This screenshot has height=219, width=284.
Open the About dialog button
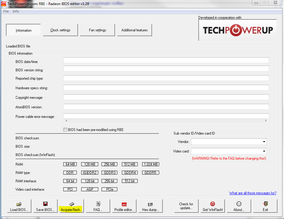(x=239, y=206)
